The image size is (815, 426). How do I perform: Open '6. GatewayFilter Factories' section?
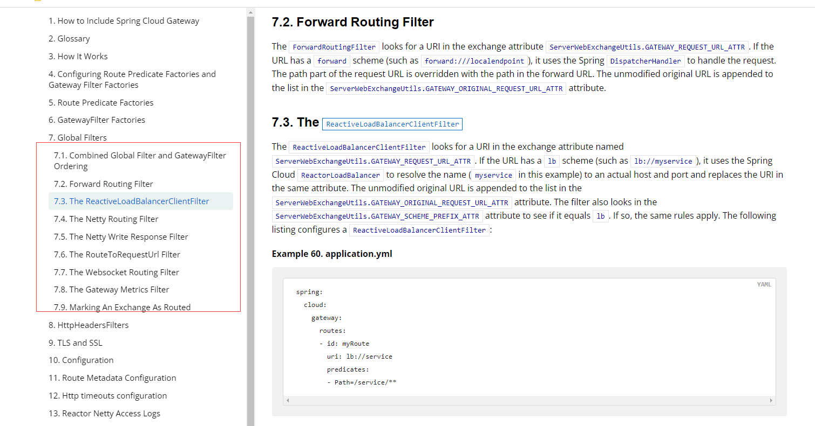tap(97, 120)
